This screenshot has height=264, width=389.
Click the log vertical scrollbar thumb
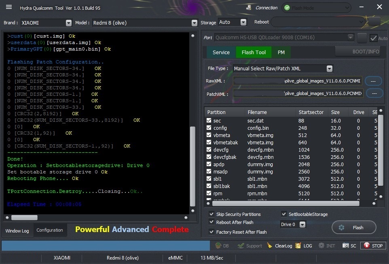coord(192,166)
